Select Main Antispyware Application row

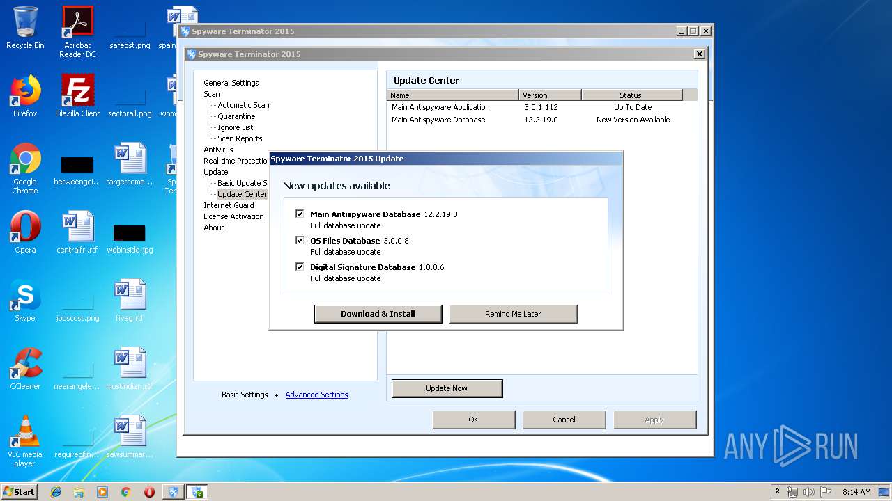pyautogui.click(x=541, y=107)
